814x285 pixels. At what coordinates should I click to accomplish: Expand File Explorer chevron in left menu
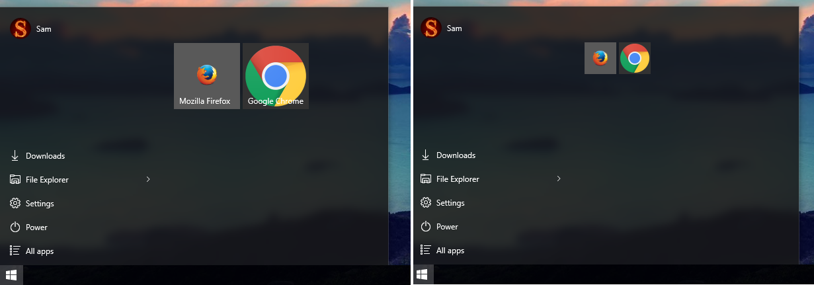tap(148, 179)
